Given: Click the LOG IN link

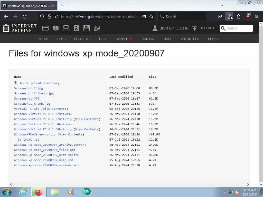Looking at the screenshot, I should [x=182, y=28].
